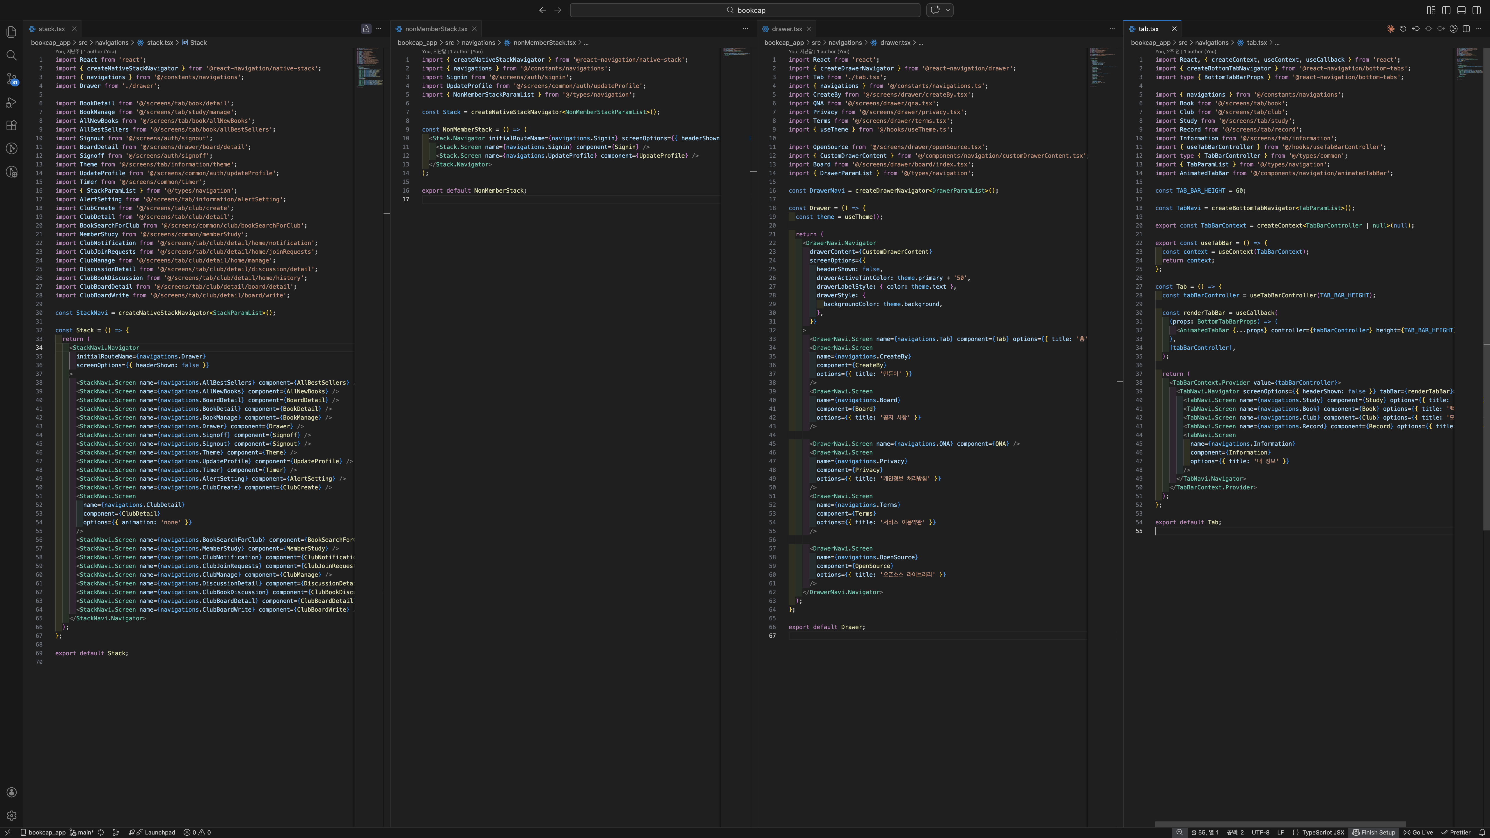The height and width of the screenshot is (838, 1490).
Task: Click the notifications bell in status bar
Action: (1482, 833)
